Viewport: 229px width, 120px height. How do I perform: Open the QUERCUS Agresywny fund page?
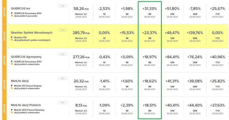click(26, 57)
